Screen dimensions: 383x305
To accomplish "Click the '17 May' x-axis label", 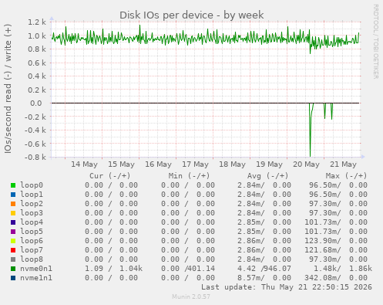I will [195, 164].
